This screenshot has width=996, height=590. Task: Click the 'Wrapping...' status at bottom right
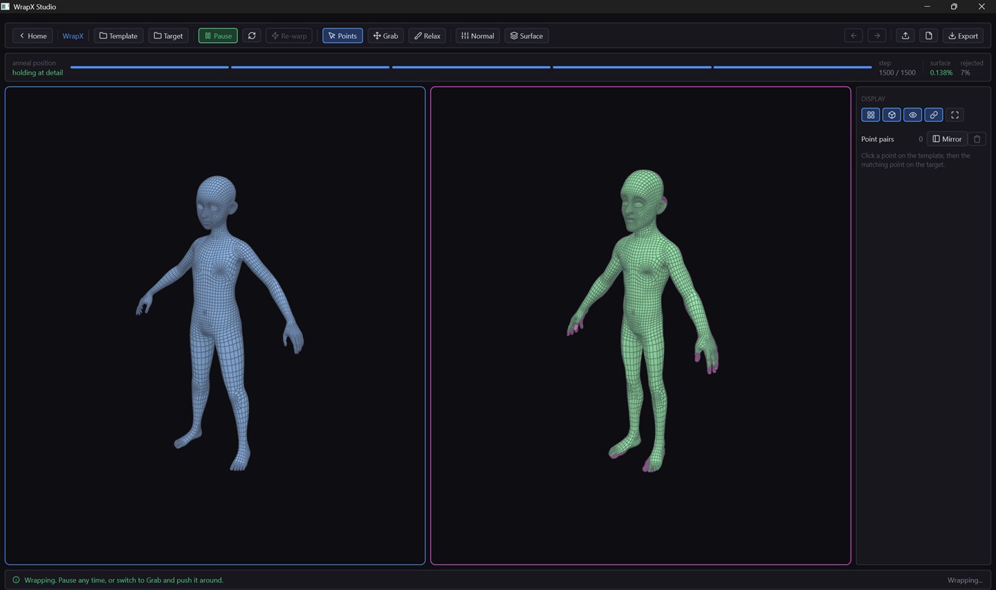pos(965,580)
